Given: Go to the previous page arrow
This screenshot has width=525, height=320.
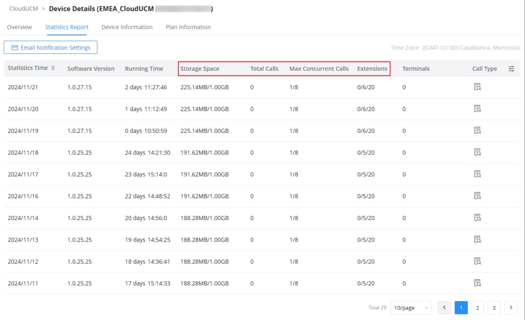Looking at the screenshot, I should (x=445, y=308).
